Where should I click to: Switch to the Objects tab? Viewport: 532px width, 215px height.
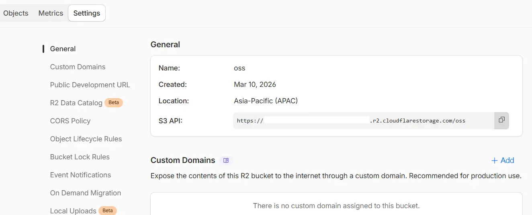coord(16,13)
